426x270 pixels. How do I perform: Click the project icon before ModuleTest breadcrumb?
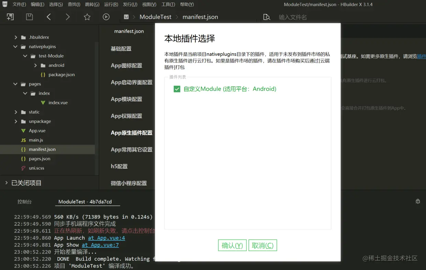click(126, 17)
